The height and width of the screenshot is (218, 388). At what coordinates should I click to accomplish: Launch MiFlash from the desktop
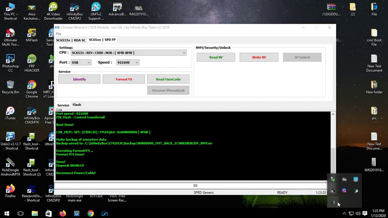[x=32, y=35]
